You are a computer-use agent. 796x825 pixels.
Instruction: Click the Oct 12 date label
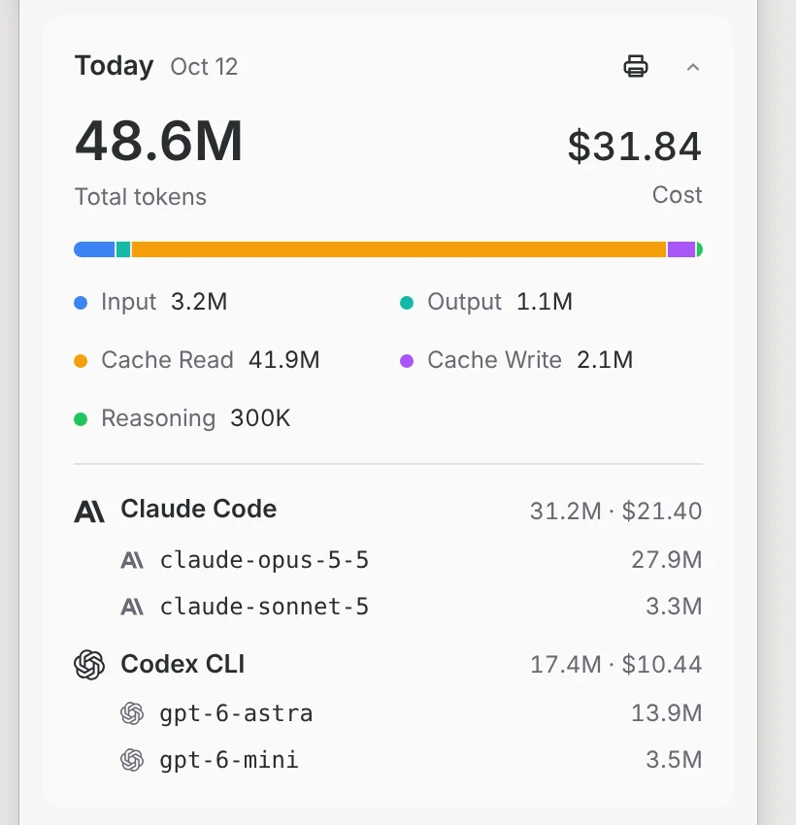click(204, 67)
